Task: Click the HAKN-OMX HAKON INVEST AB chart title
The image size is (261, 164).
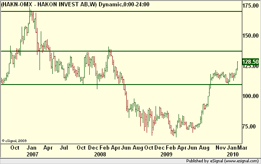Action: (x=75, y=4)
